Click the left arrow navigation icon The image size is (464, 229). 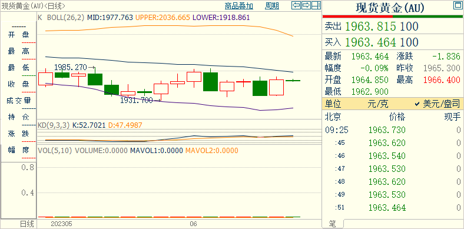pyautogui.click(x=296, y=5)
